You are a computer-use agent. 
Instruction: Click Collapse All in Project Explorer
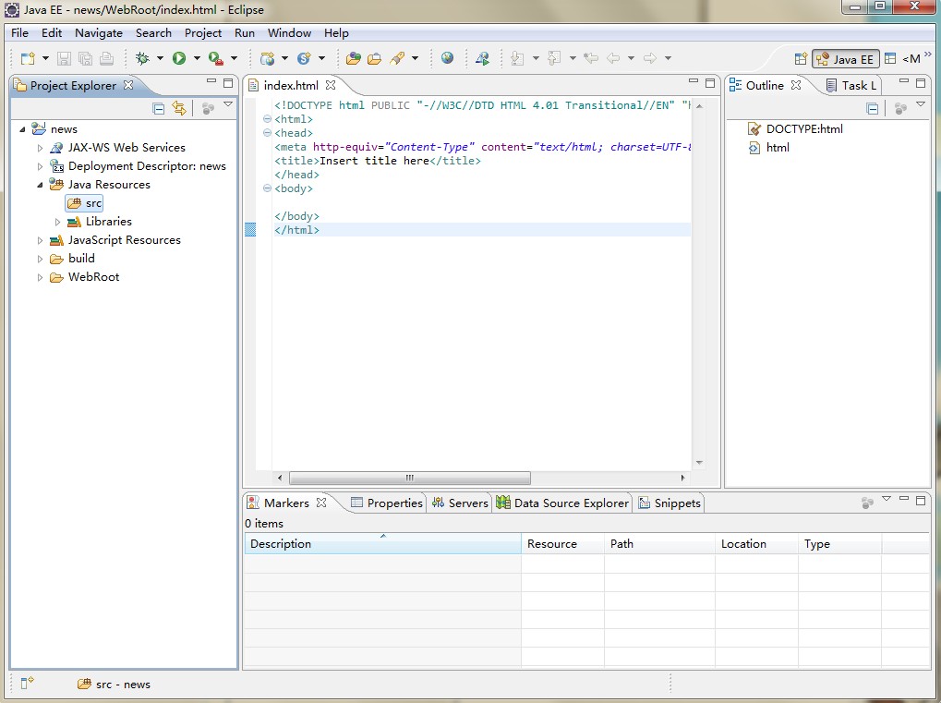click(159, 108)
